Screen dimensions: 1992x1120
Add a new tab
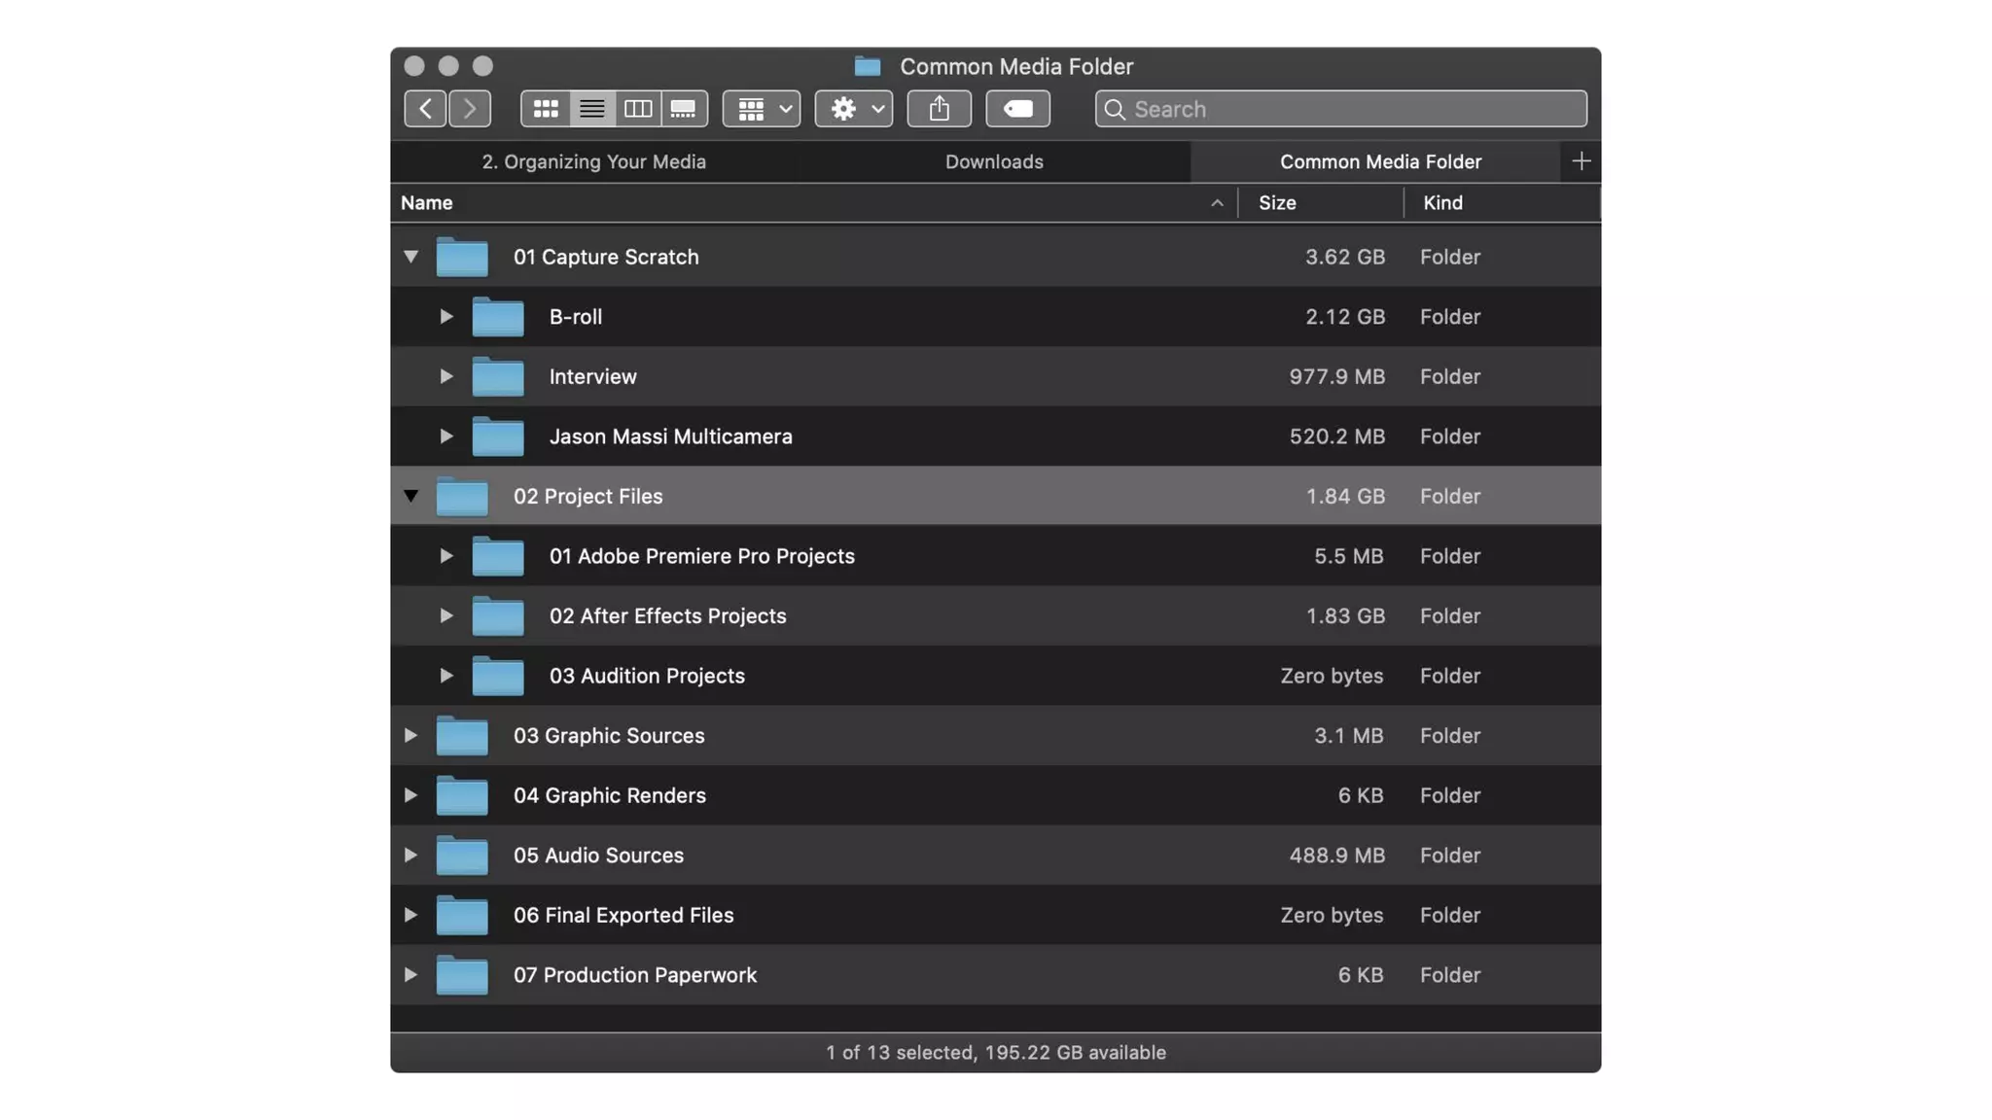coord(1581,161)
